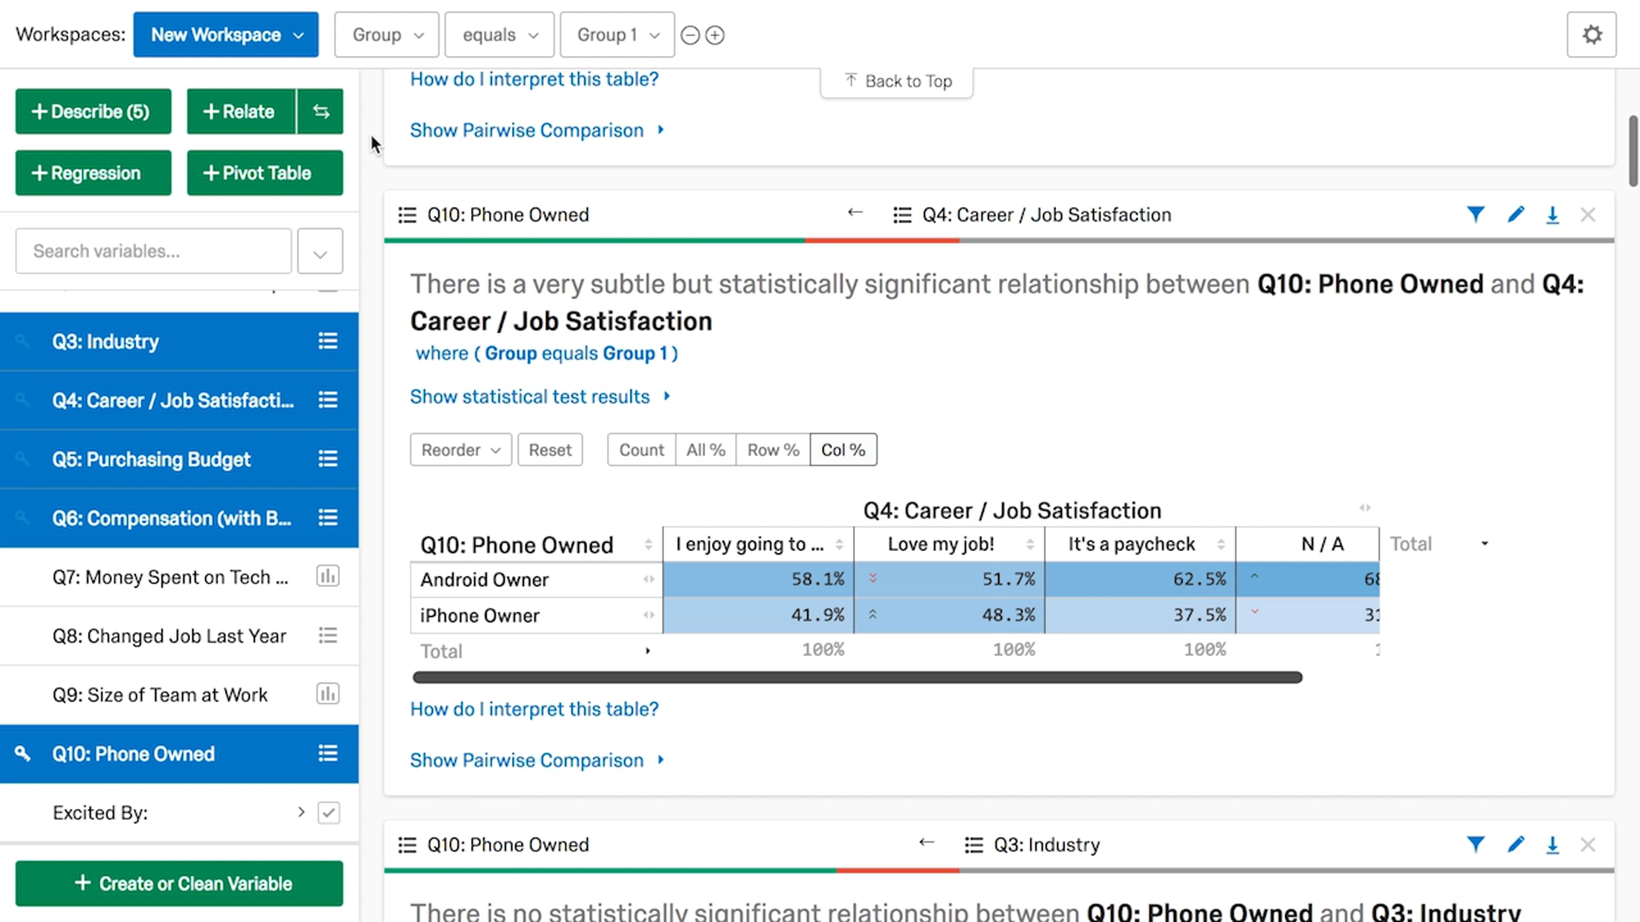Deselect Q3: Industry variable

(x=179, y=341)
